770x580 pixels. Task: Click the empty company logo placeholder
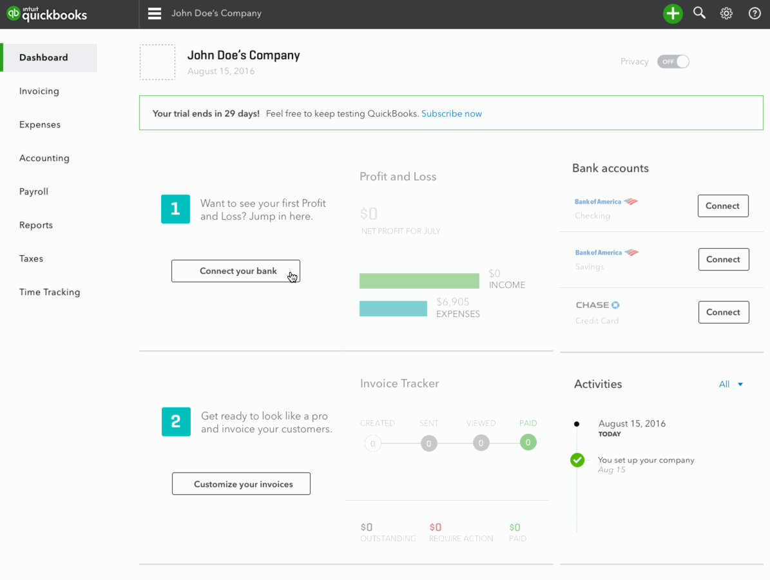(157, 62)
